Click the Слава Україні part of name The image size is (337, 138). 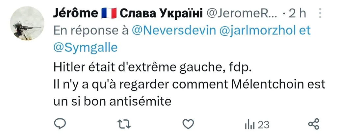coord(161,13)
